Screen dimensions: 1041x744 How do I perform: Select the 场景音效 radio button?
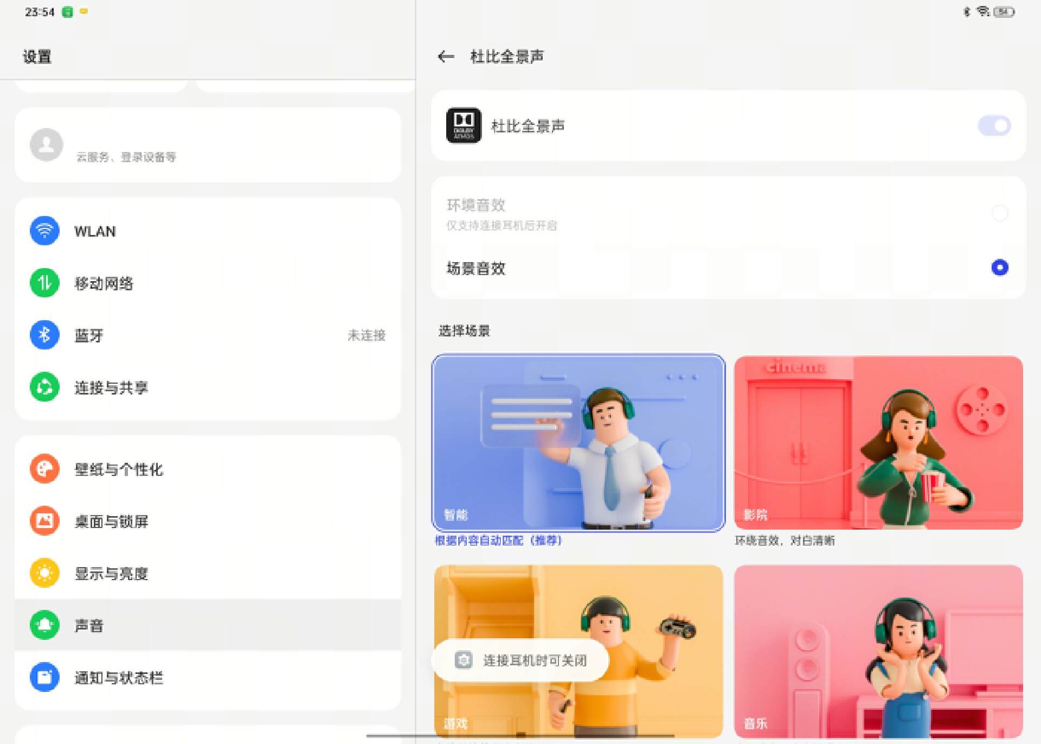click(x=1000, y=268)
